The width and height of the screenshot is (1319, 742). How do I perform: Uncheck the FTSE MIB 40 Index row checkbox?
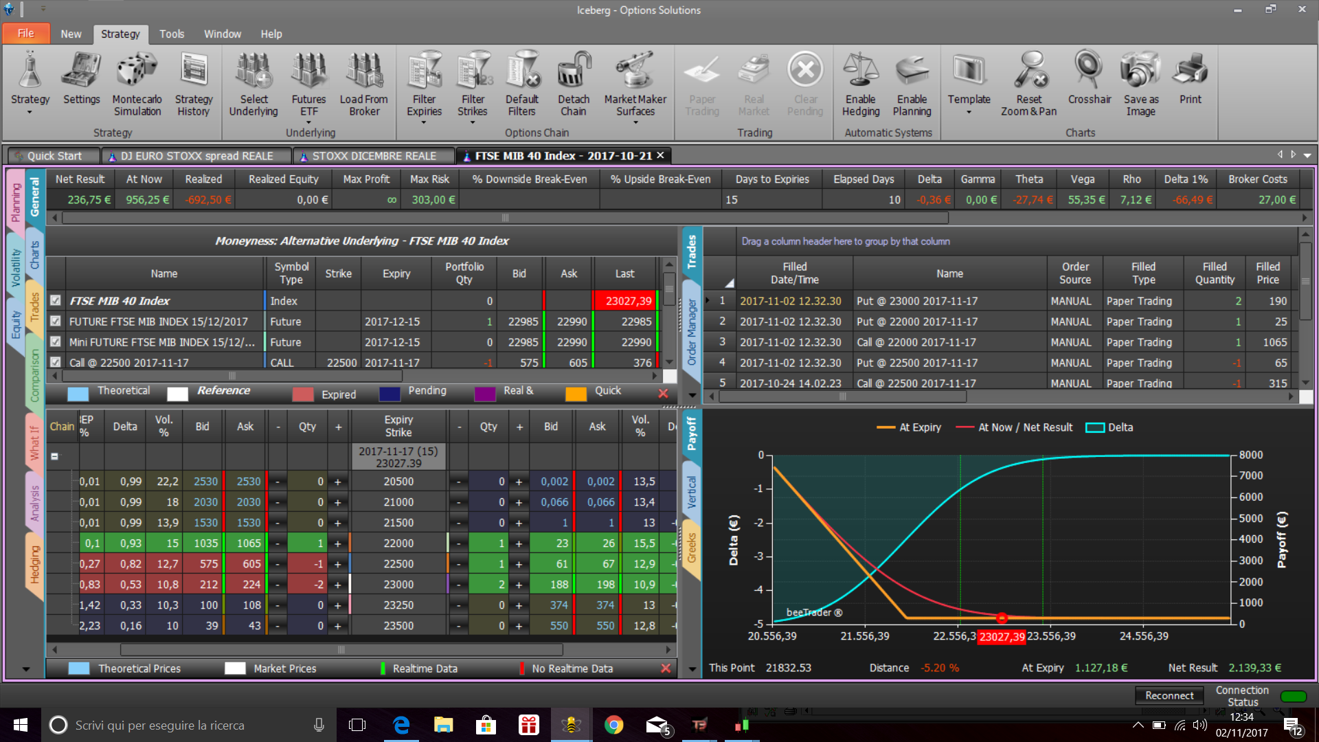coord(56,300)
